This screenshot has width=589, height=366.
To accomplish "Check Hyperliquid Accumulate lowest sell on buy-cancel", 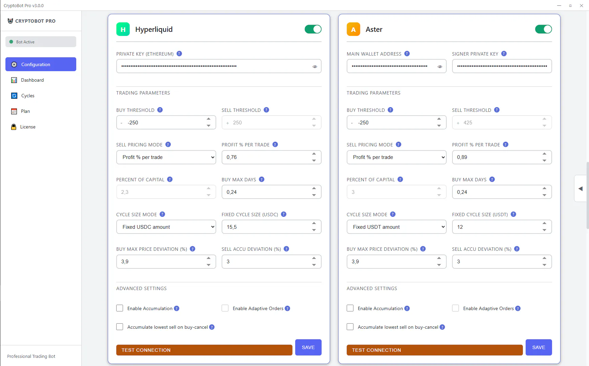I will click(x=120, y=327).
